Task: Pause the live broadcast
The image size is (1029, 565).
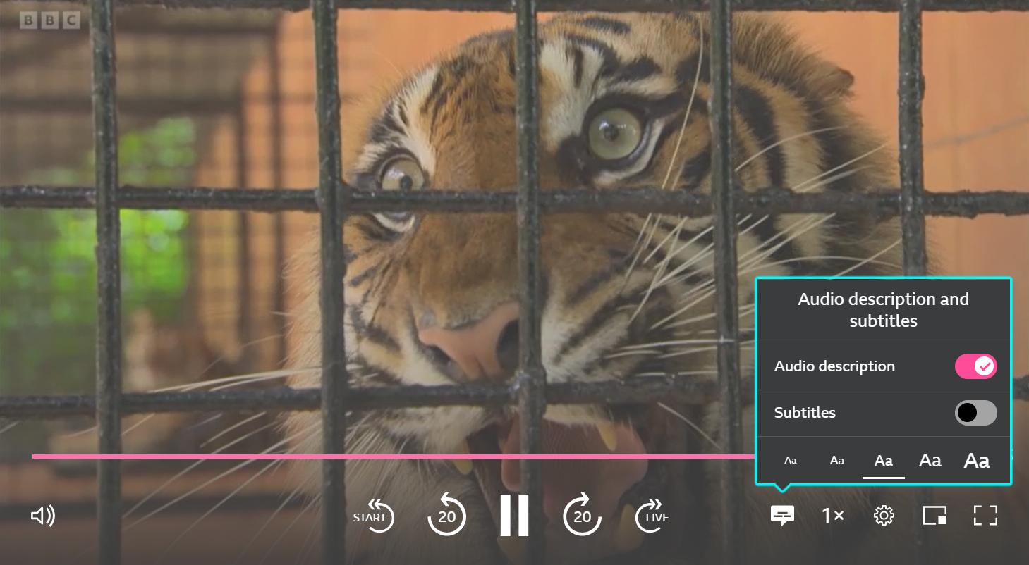Action: pyautogui.click(x=514, y=516)
